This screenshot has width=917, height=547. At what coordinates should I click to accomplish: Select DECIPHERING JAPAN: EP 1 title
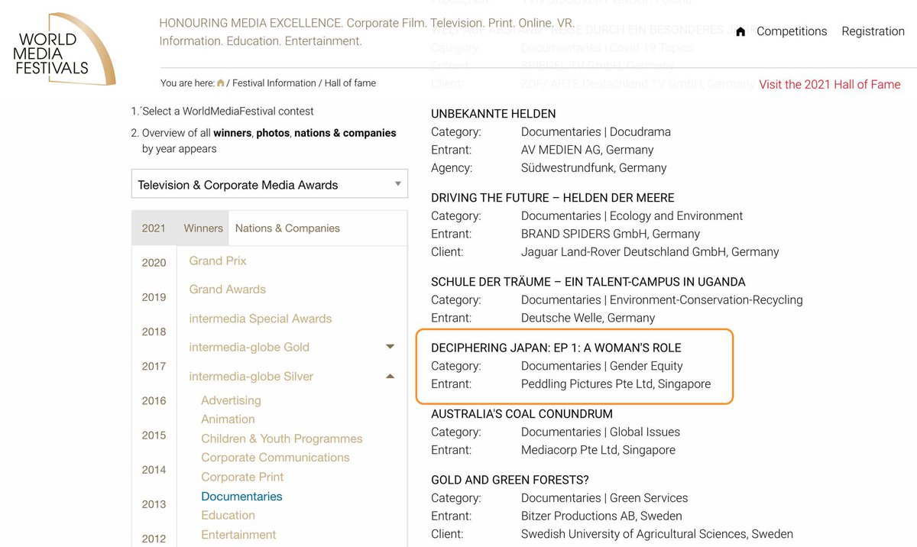[x=556, y=348]
